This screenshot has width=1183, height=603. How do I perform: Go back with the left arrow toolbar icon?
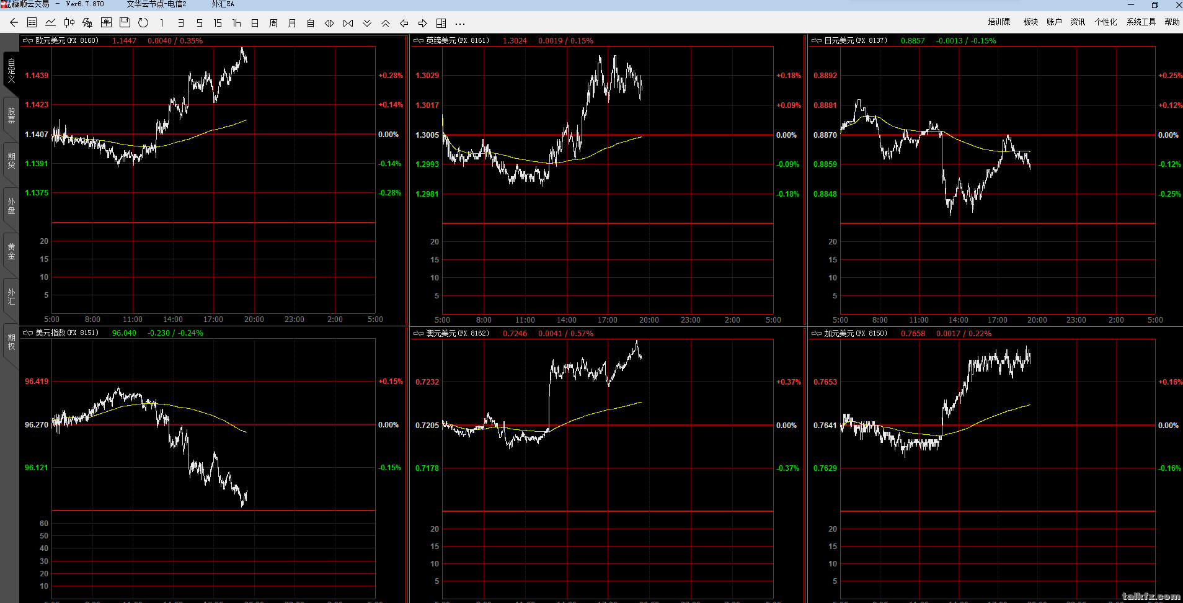pos(14,23)
